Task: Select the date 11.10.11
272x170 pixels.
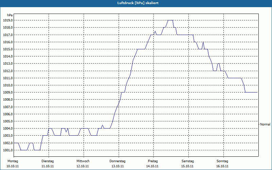Action: coord(48,166)
